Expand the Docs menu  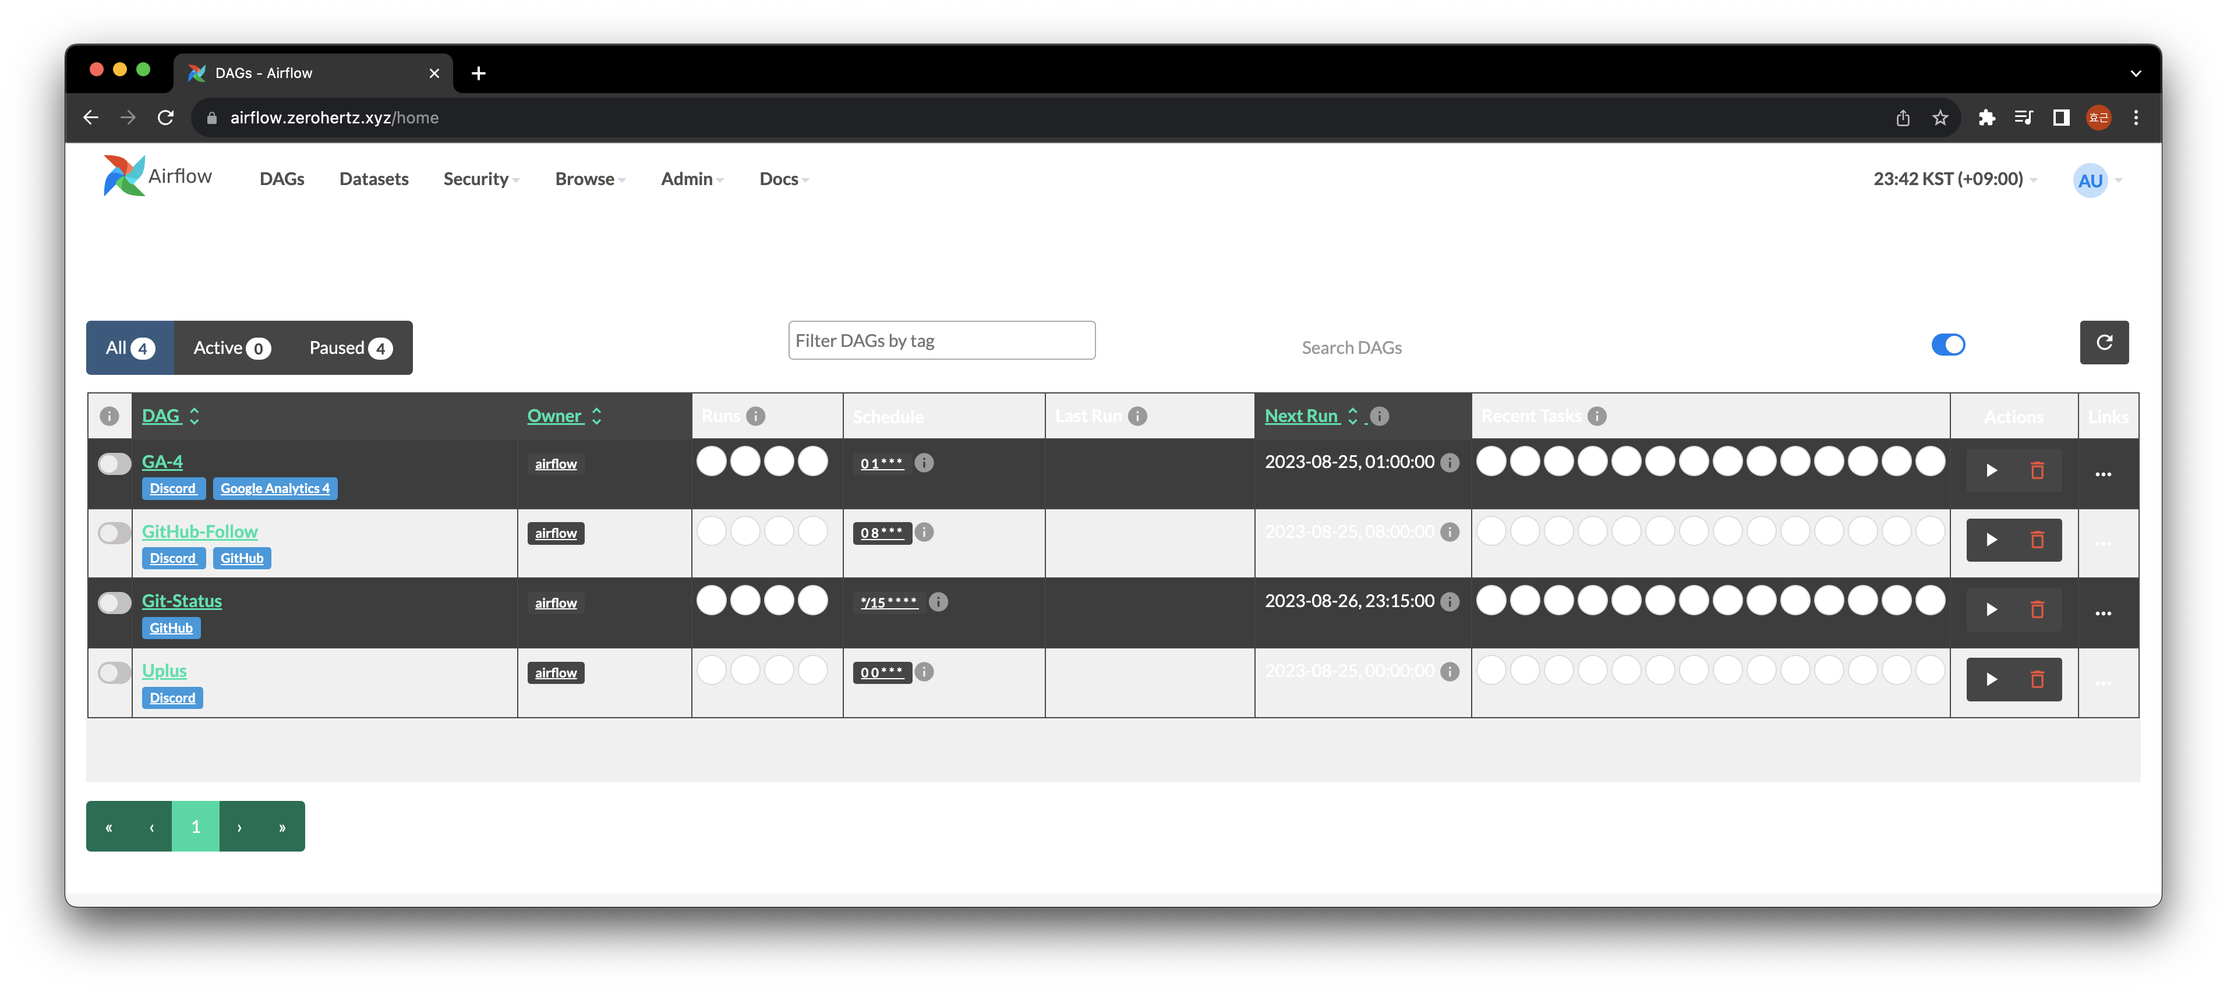pos(784,179)
